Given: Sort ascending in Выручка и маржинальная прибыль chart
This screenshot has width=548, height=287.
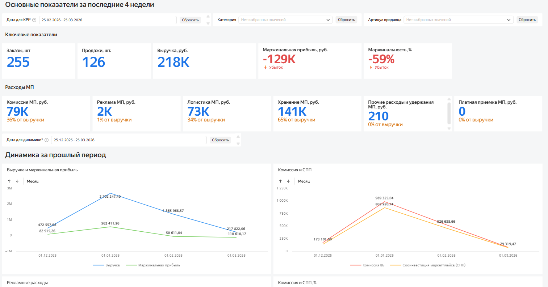Looking at the screenshot, I should 9,181.
